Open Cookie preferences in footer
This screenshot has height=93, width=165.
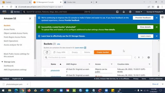click(156, 79)
